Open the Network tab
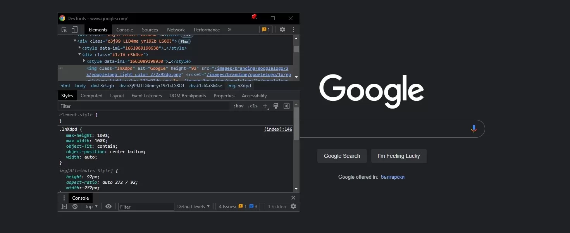This screenshot has height=233, width=570. pos(176,29)
